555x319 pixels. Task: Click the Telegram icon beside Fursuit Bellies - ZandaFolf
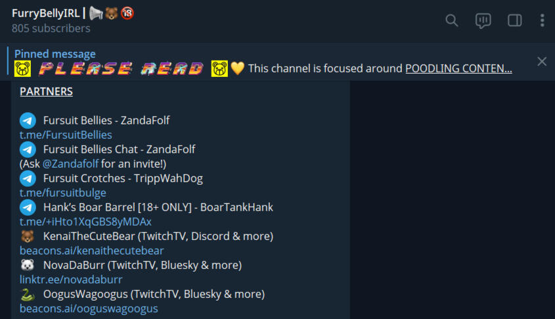pyautogui.click(x=28, y=120)
